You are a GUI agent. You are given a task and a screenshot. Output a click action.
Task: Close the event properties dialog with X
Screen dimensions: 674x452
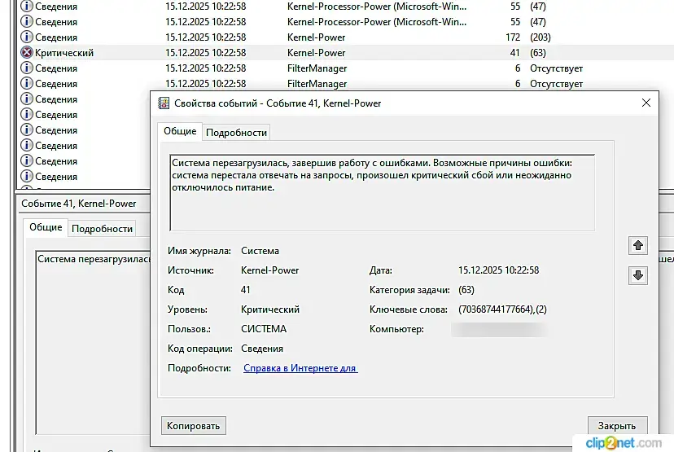(646, 103)
